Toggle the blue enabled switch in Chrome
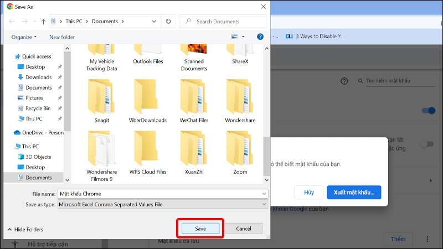This screenshot has height=249, width=443. point(428,110)
